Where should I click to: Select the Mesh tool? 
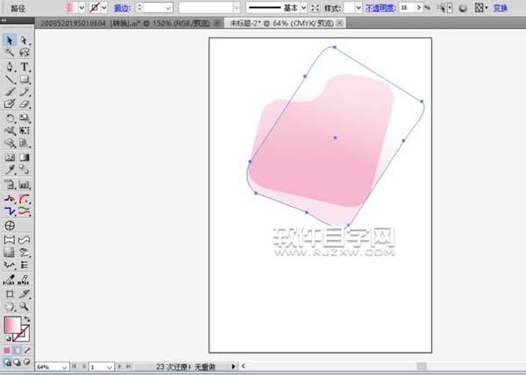pyautogui.click(x=10, y=158)
